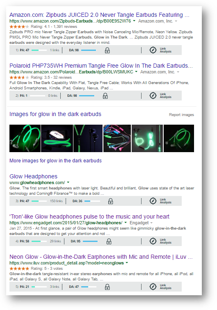Open thumbnail with pale green glowing cable
Image resolution: width=217 pixels, height=310 pixels.
tap(147, 139)
